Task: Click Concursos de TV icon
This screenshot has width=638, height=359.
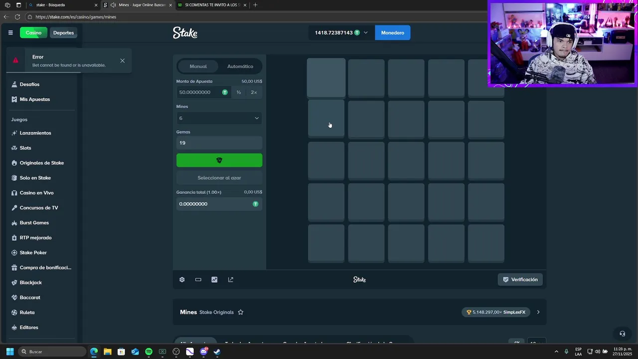Action: [14, 208]
